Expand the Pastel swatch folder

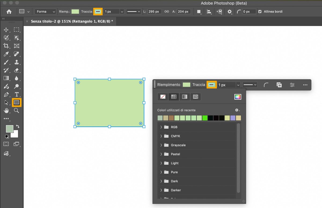tap(161, 154)
